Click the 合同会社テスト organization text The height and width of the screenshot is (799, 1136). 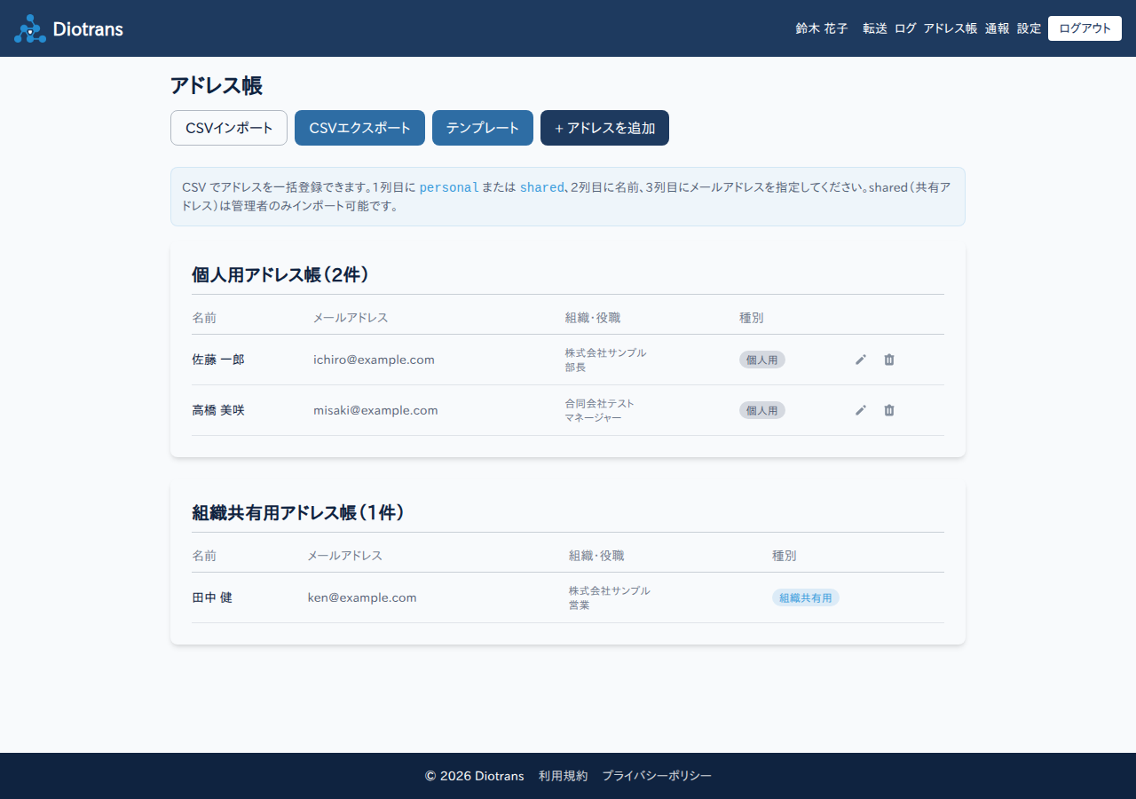pos(600,403)
